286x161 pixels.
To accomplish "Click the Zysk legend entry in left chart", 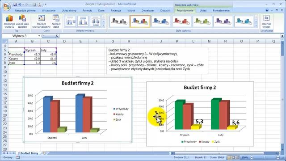I will 117,119.
